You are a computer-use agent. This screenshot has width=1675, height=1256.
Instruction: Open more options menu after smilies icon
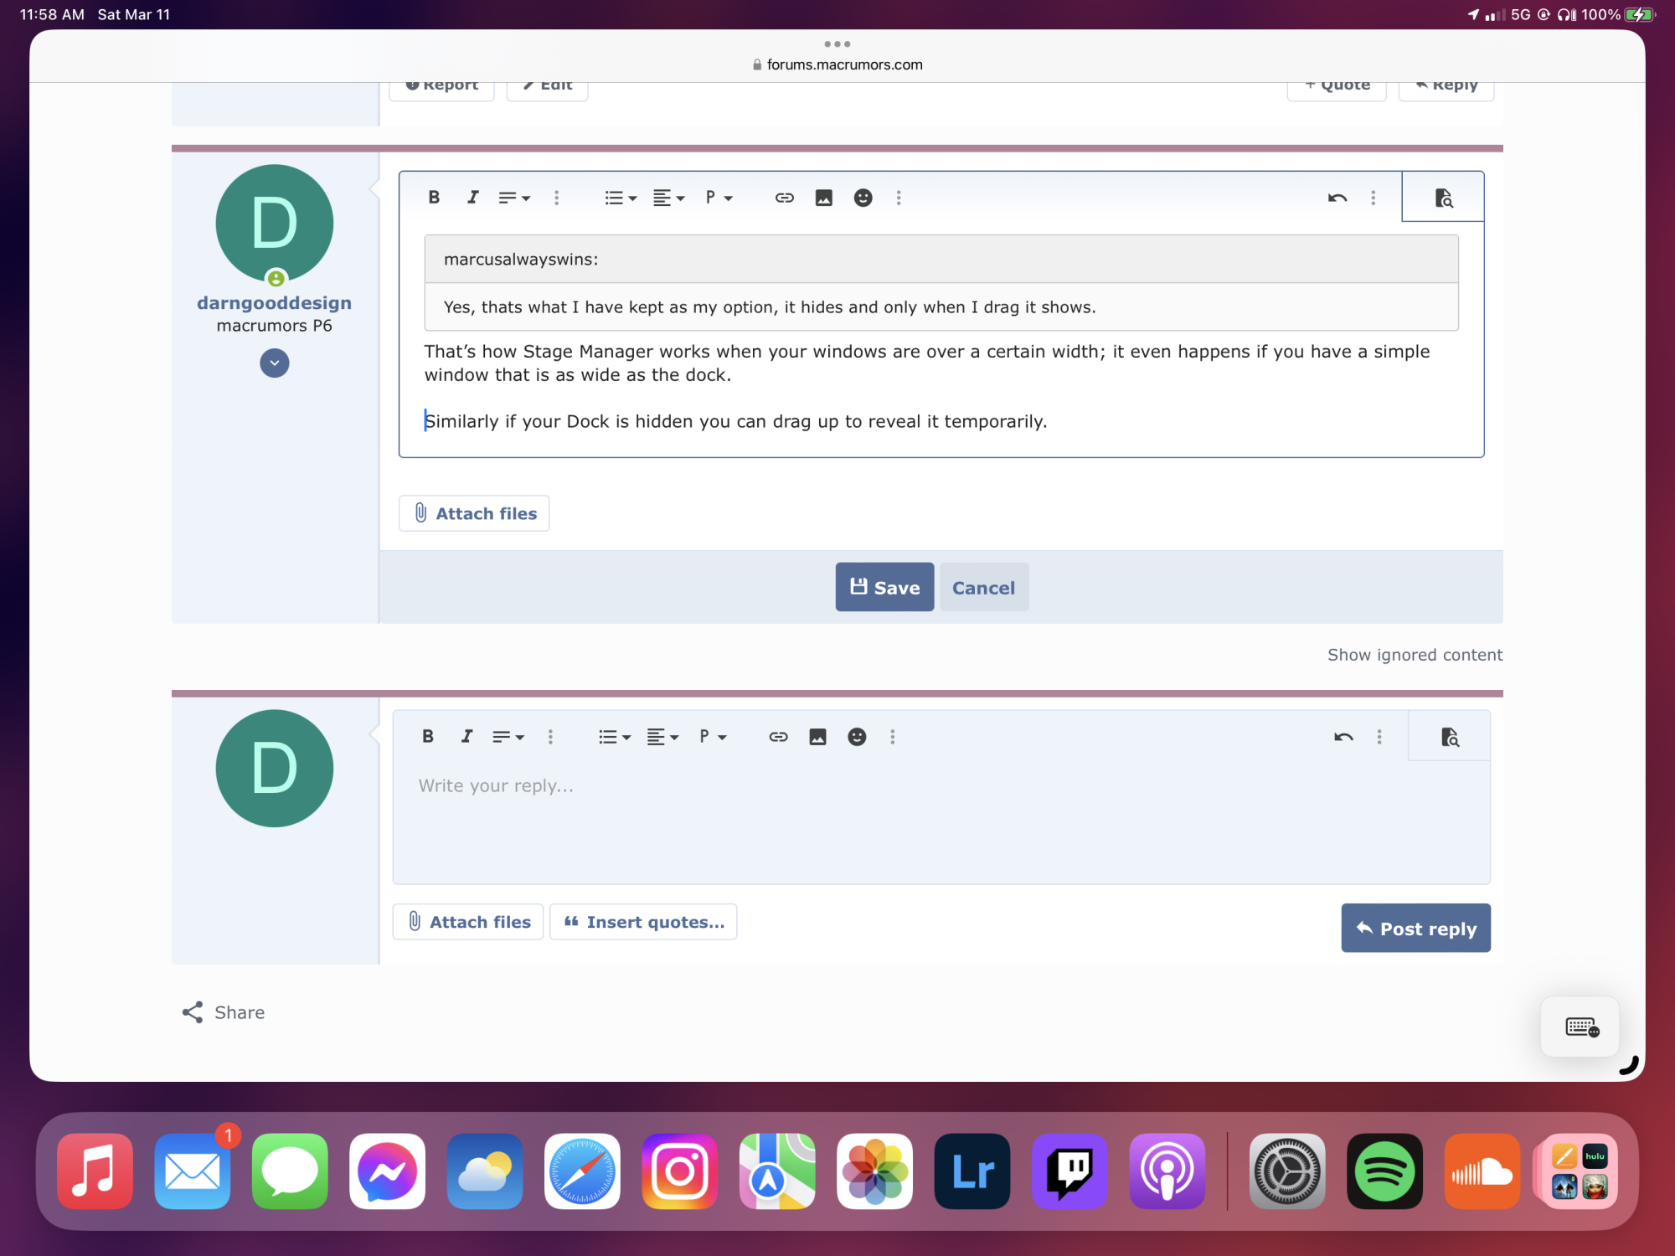click(899, 198)
